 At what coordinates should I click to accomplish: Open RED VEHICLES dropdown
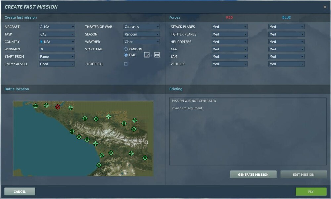(x=229, y=64)
